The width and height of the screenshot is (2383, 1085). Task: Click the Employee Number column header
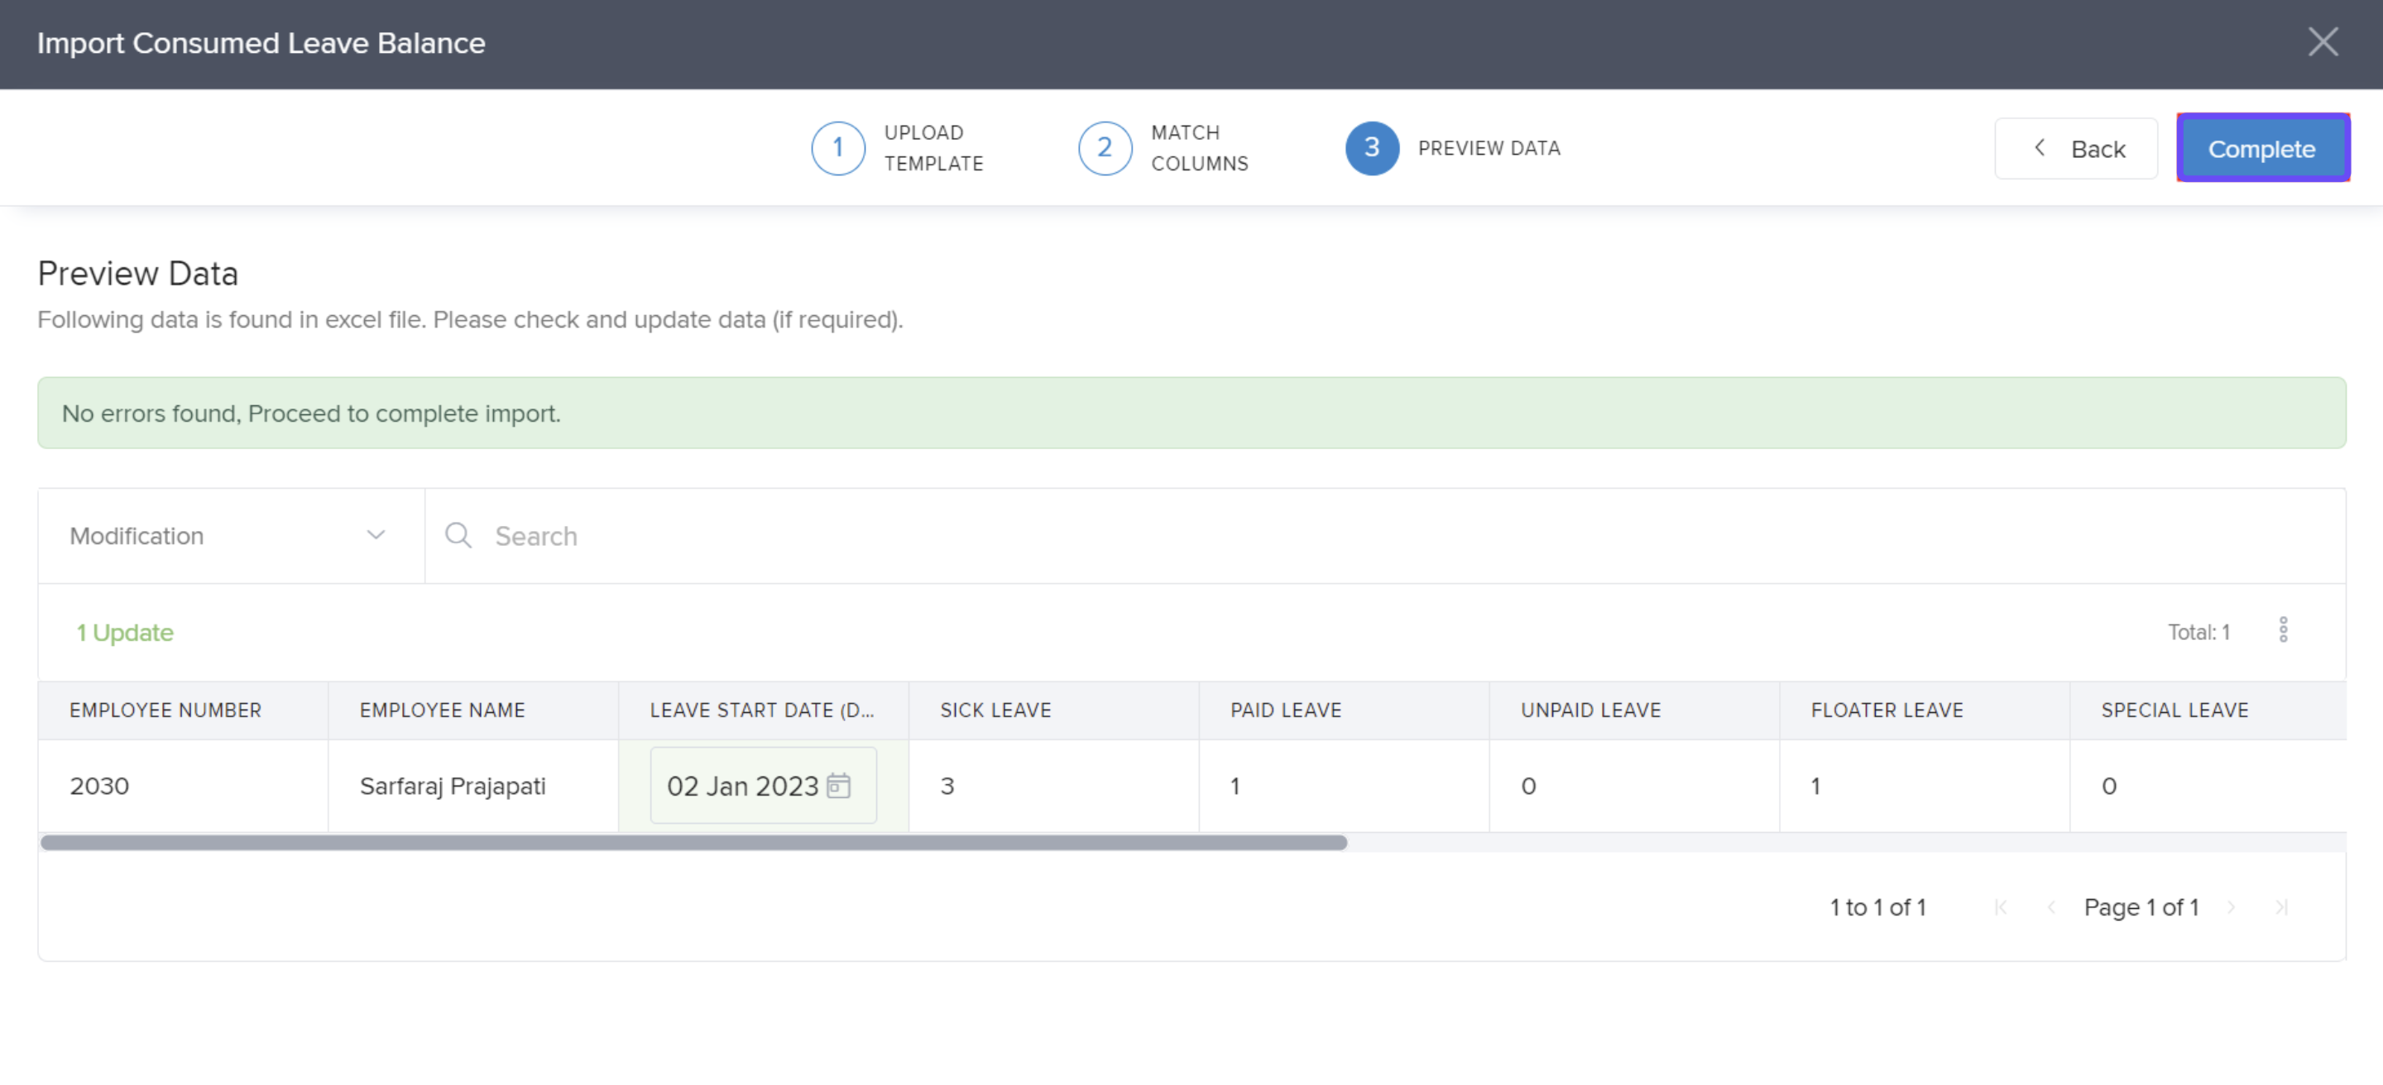point(165,710)
